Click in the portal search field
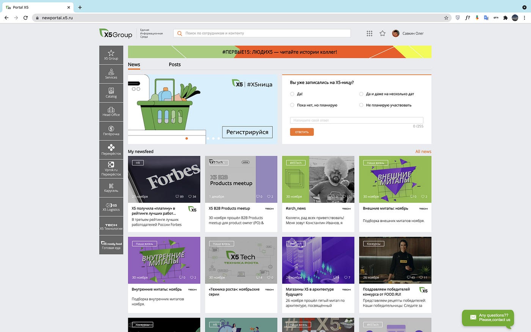 (262, 33)
